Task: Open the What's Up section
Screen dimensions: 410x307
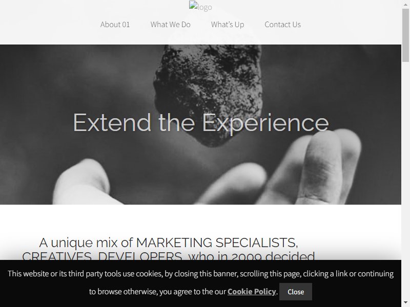Action: tap(228, 25)
